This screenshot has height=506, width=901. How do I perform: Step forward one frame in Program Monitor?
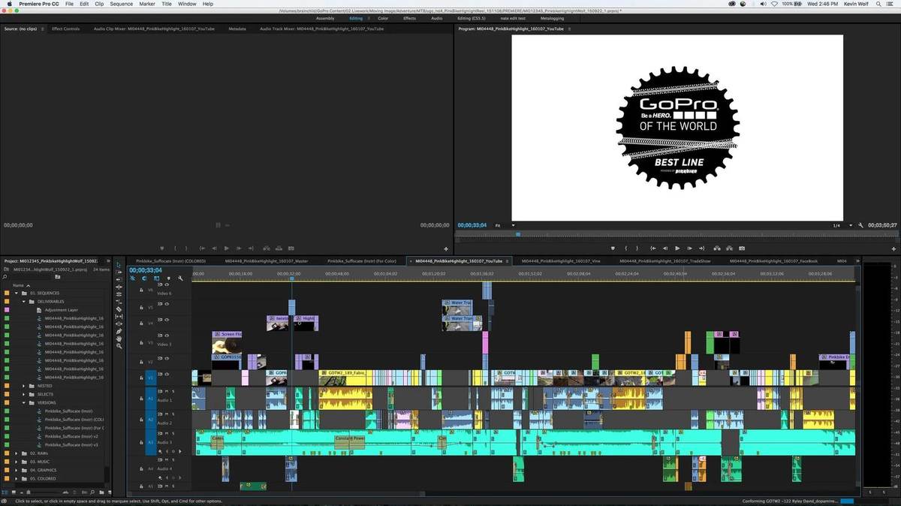[x=689, y=248]
